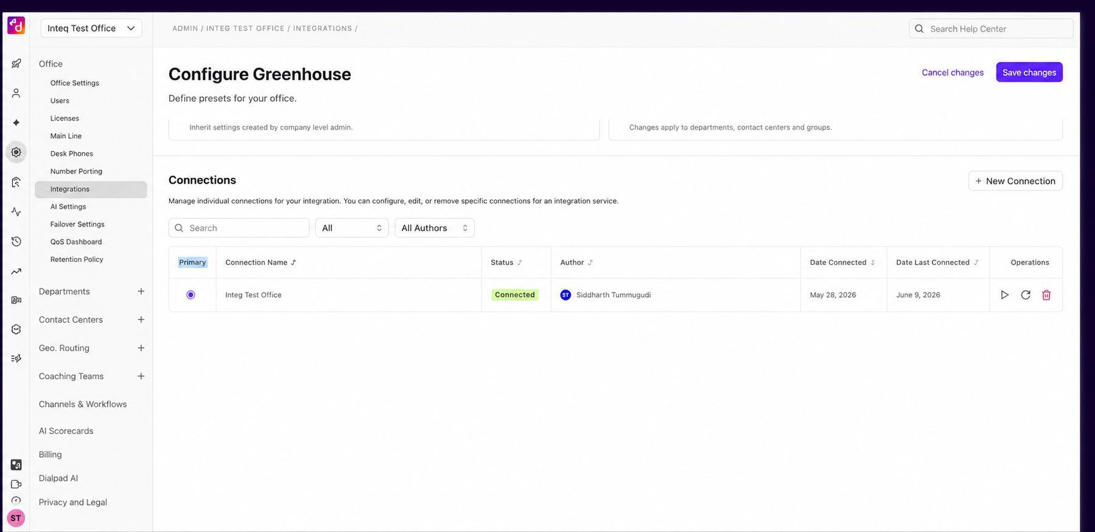Click the Office heading in sidebar
The width and height of the screenshot is (1095, 532).
click(51, 64)
